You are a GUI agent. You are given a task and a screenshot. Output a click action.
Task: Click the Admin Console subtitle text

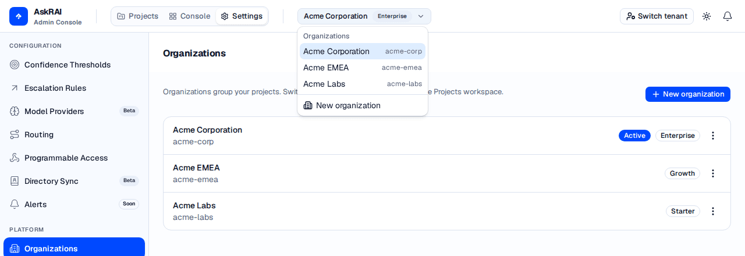[58, 22]
